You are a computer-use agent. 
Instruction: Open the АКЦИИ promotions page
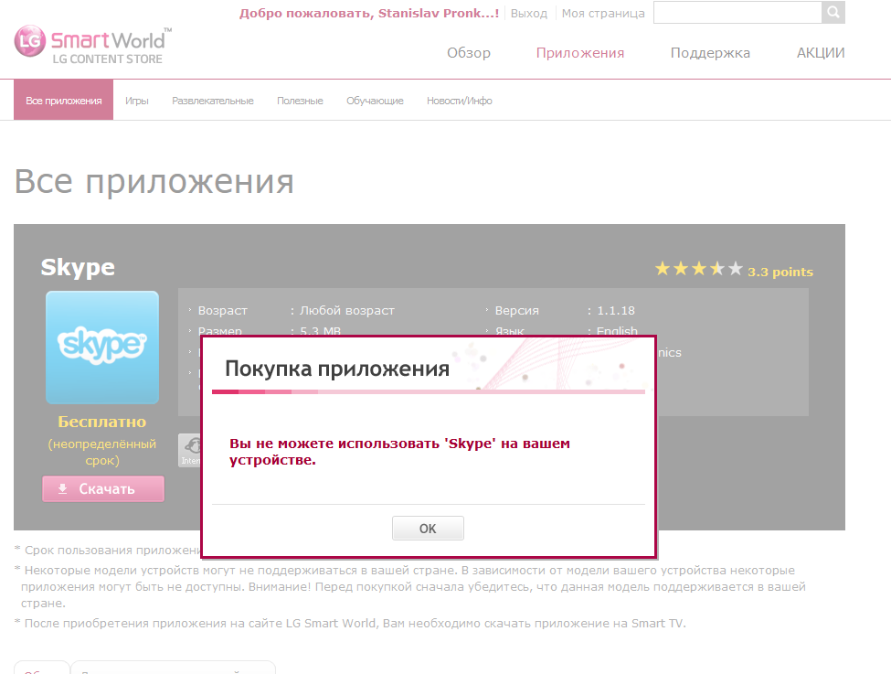pyautogui.click(x=821, y=53)
